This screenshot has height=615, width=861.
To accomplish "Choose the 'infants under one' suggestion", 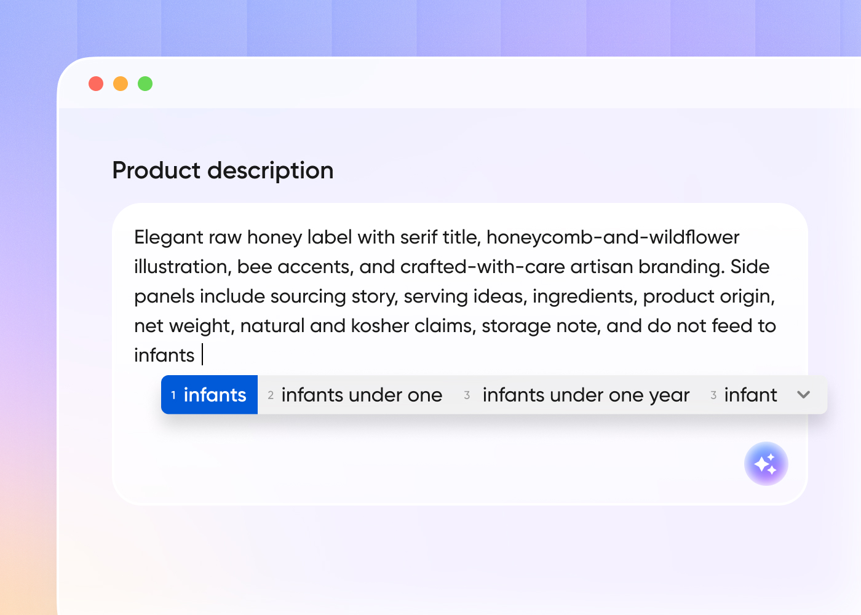I will (362, 395).
